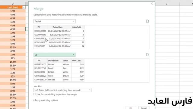Click the Yellow color cell
The image size is (193, 109).
click(67, 64)
